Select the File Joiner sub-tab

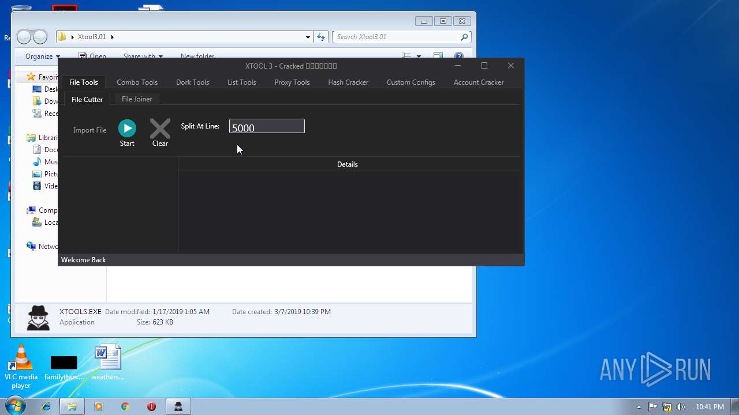(x=137, y=99)
